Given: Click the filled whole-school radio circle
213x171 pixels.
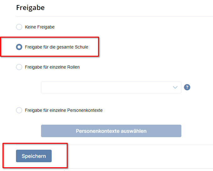Looking at the screenshot, I should [x=19, y=47].
